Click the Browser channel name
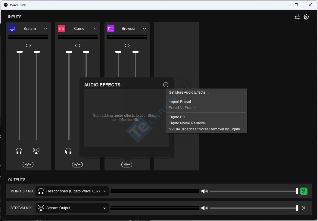 coord(129,29)
